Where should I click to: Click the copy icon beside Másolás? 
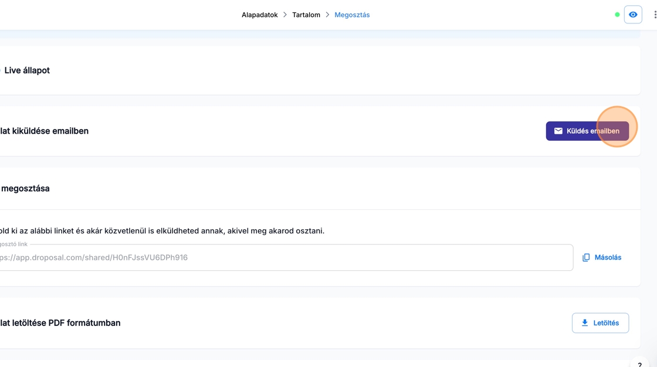point(586,257)
